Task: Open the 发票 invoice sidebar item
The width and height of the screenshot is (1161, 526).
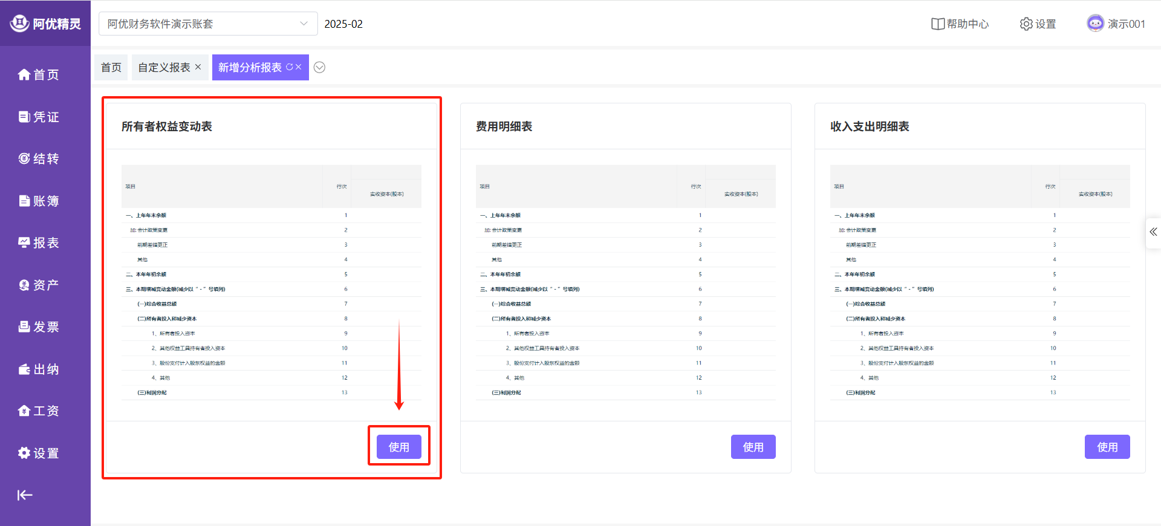Action: point(39,327)
